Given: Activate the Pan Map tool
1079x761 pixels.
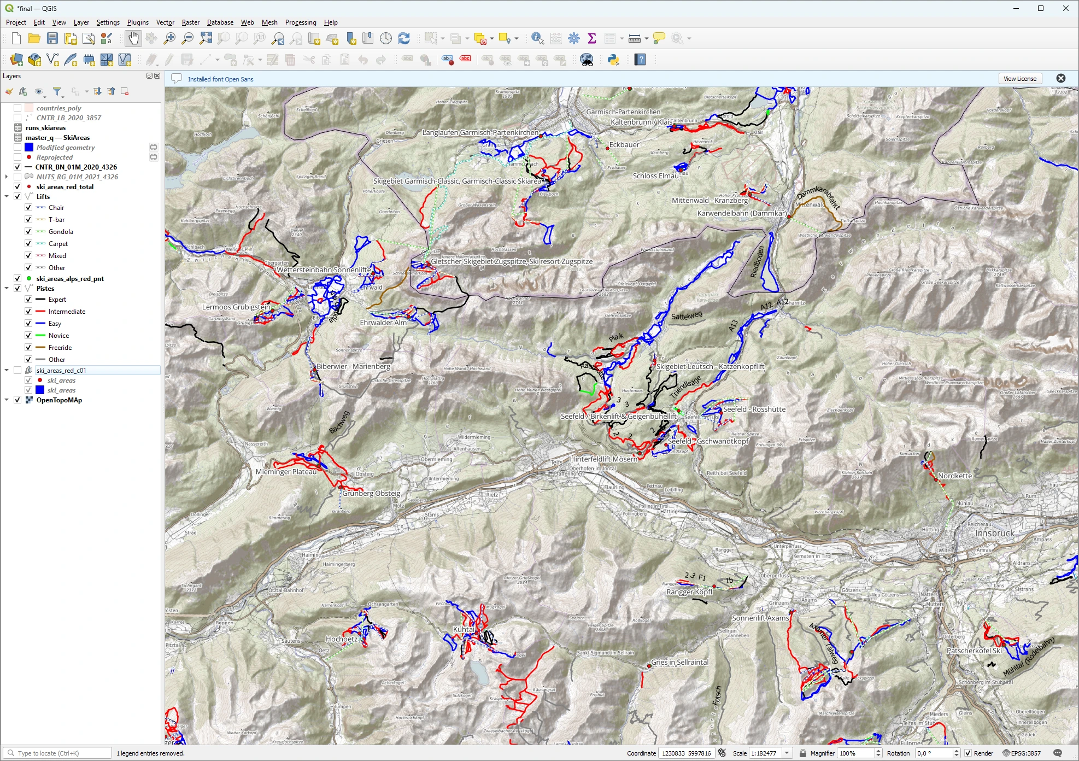Looking at the screenshot, I should pos(133,38).
